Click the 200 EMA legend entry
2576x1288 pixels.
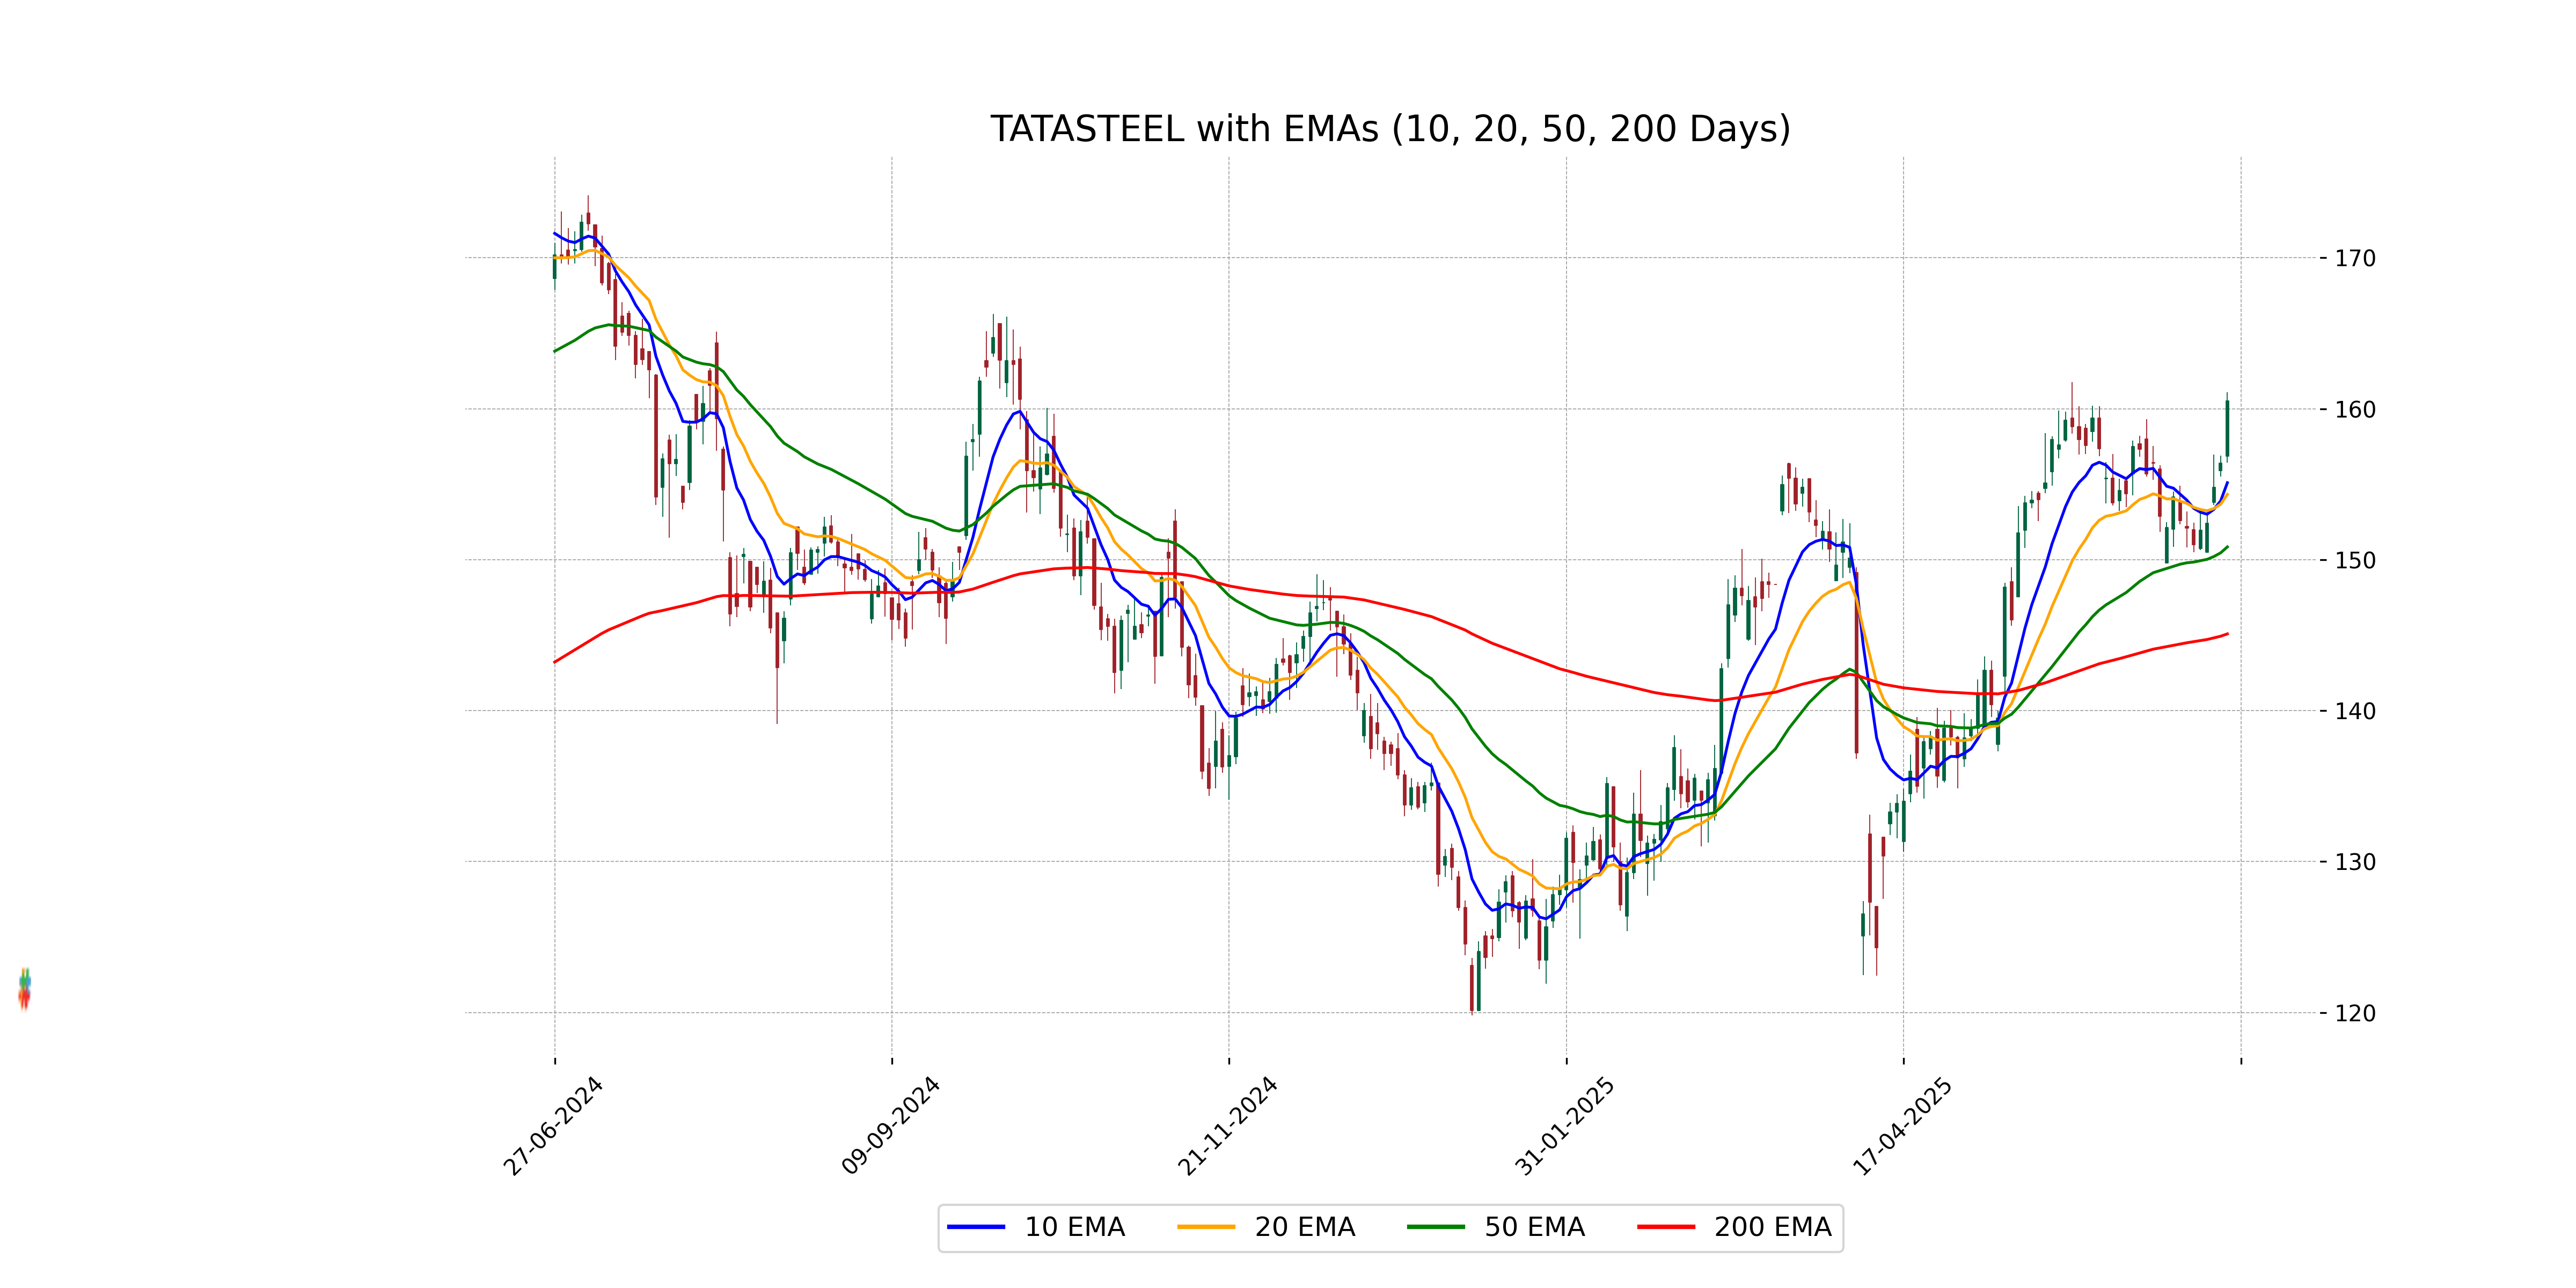point(1735,1227)
